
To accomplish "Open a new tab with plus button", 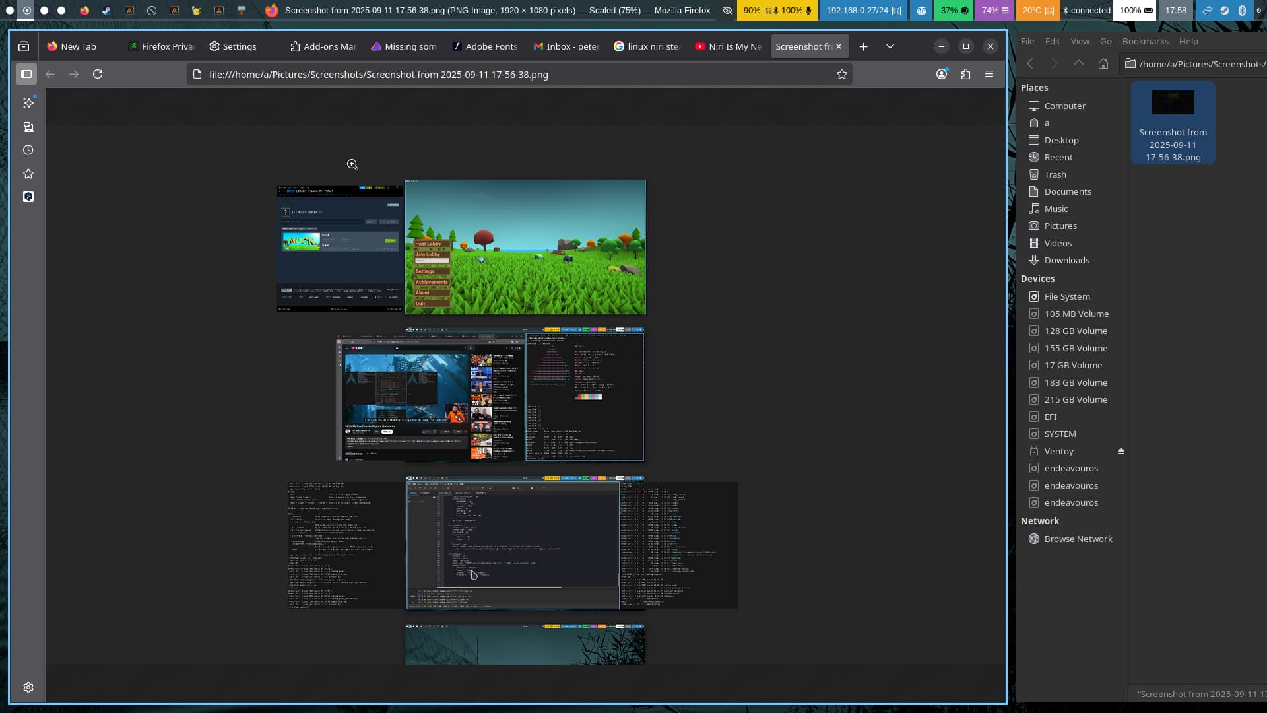I will [x=863, y=46].
